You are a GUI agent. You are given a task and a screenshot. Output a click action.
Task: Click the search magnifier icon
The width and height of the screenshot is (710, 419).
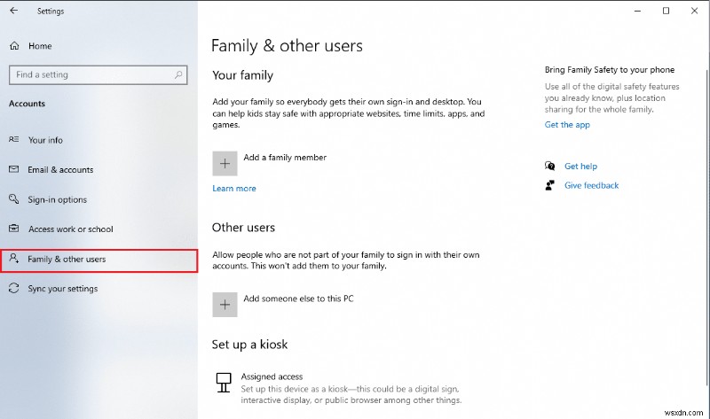tap(179, 75)
